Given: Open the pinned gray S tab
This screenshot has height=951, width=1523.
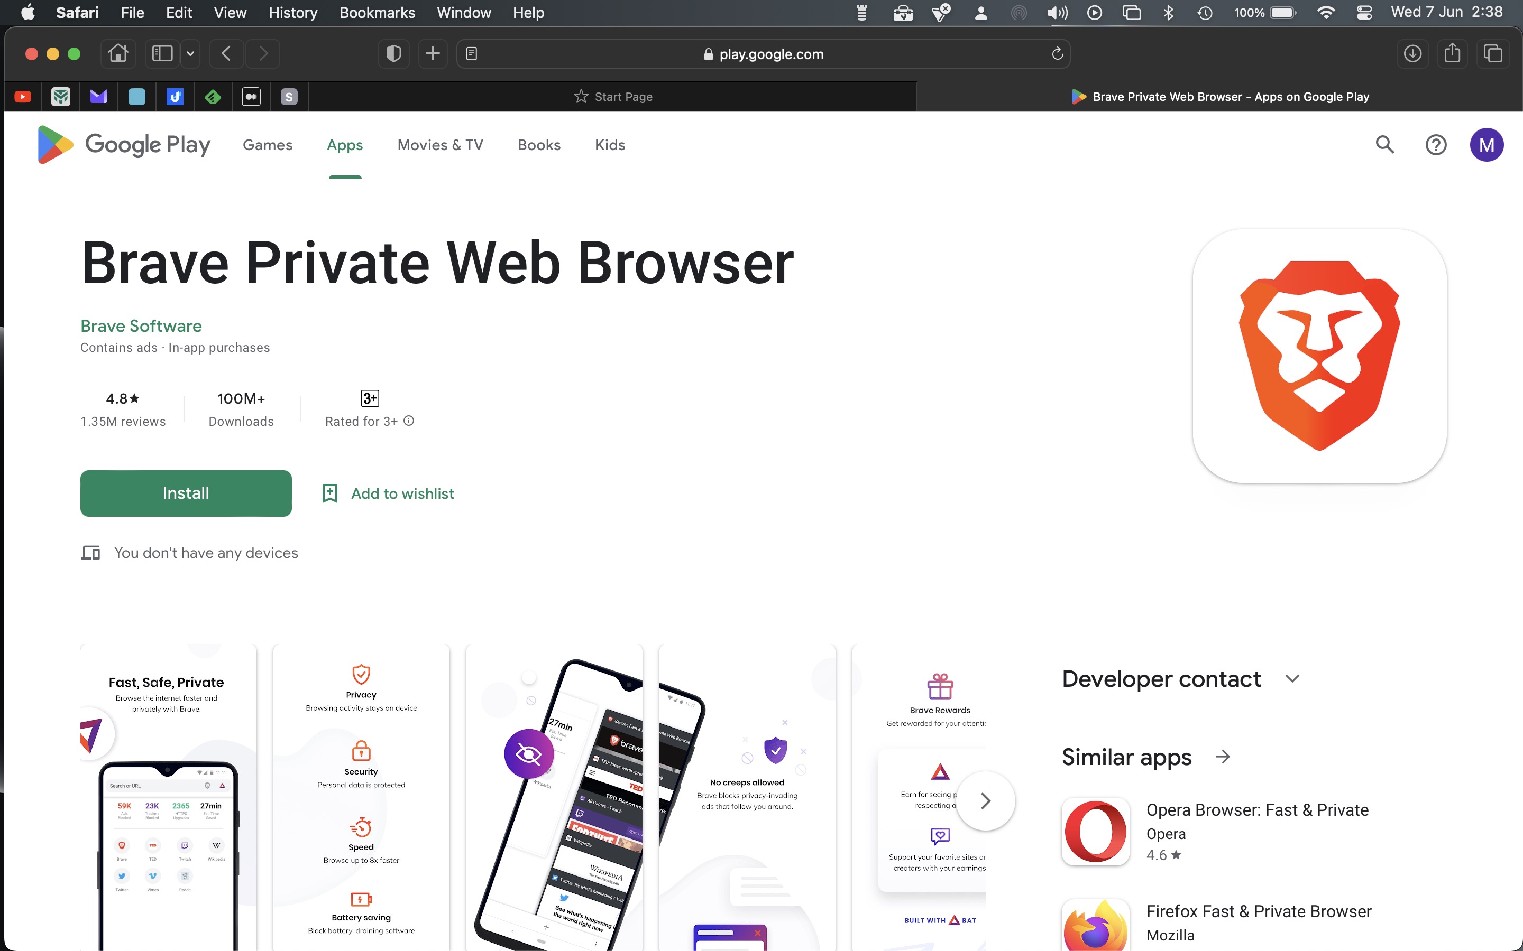Looking at the screenshot, I should click(289, 97).
